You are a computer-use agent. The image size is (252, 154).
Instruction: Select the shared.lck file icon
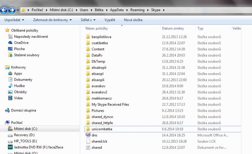tap(88, 141)
